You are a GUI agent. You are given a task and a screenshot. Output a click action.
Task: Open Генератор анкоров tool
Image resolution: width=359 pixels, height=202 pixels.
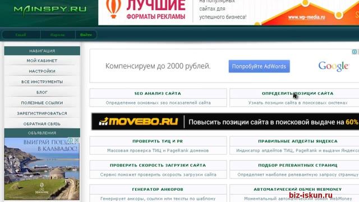pyautogui.click(x=158, y=190)
